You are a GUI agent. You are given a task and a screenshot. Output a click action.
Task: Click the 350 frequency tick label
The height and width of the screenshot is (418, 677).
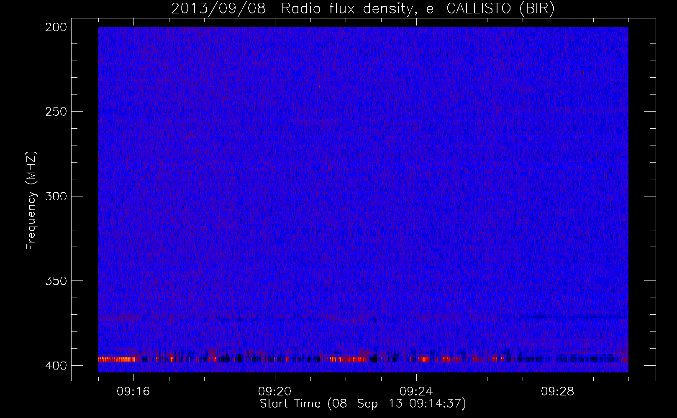pyautogui.click(x=56, y=281)
